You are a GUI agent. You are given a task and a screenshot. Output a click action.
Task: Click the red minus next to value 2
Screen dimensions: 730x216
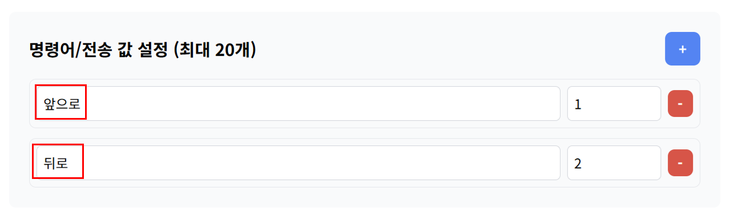pyautogui.click(x=680, y=163)
